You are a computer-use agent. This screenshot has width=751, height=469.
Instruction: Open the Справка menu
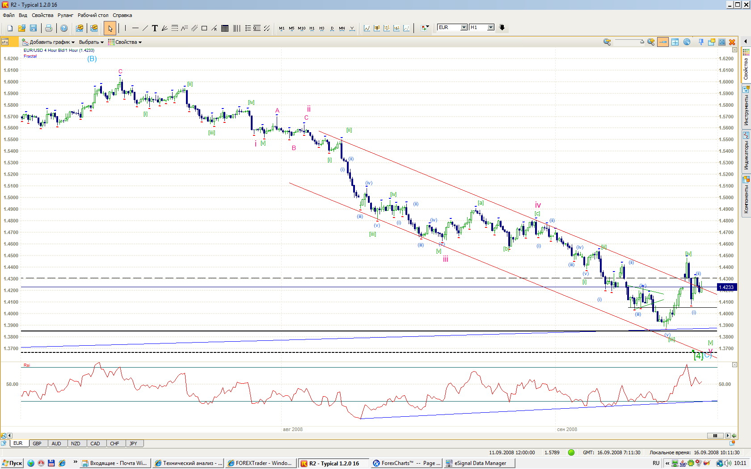[122, 15]
